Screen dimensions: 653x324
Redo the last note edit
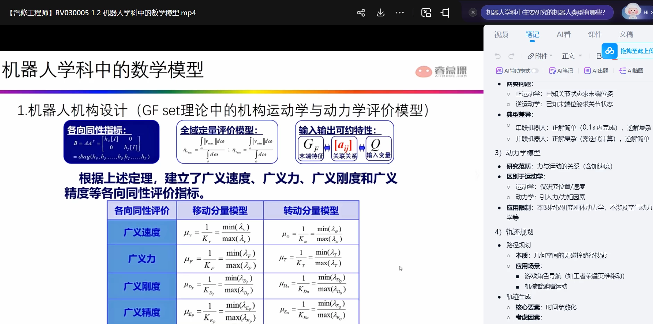pyautogui.click(x=512, y=56)
